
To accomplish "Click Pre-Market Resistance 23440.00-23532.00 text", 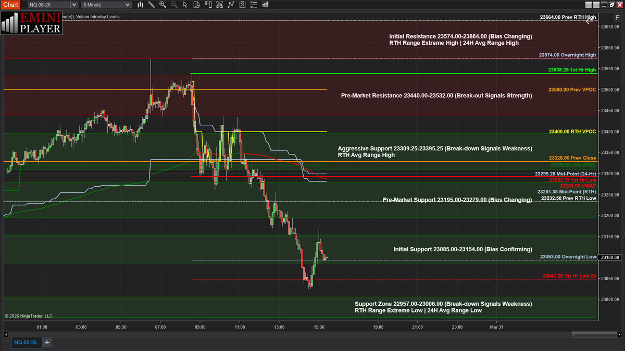I will pos(436,96).
